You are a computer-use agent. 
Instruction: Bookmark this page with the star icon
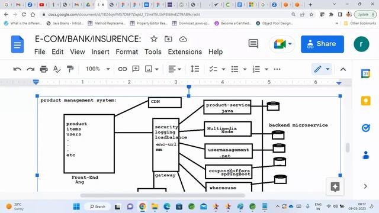[311, 14]
